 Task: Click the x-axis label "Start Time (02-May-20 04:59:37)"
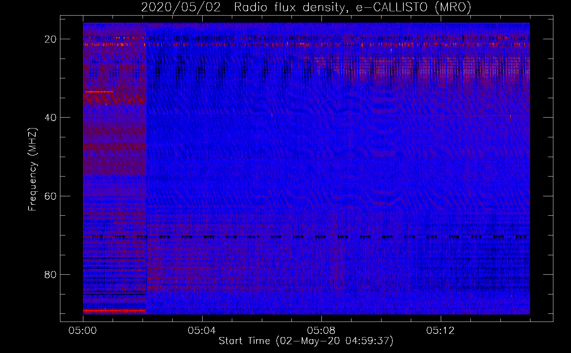pos(306,341)
